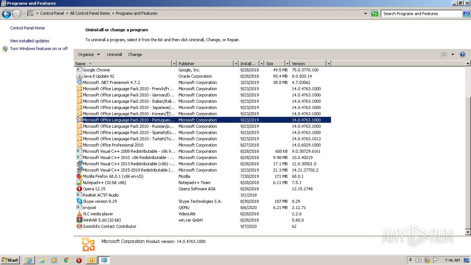Click the Office Language Pack French icon

pyautogui.click(x=79, y=88)
